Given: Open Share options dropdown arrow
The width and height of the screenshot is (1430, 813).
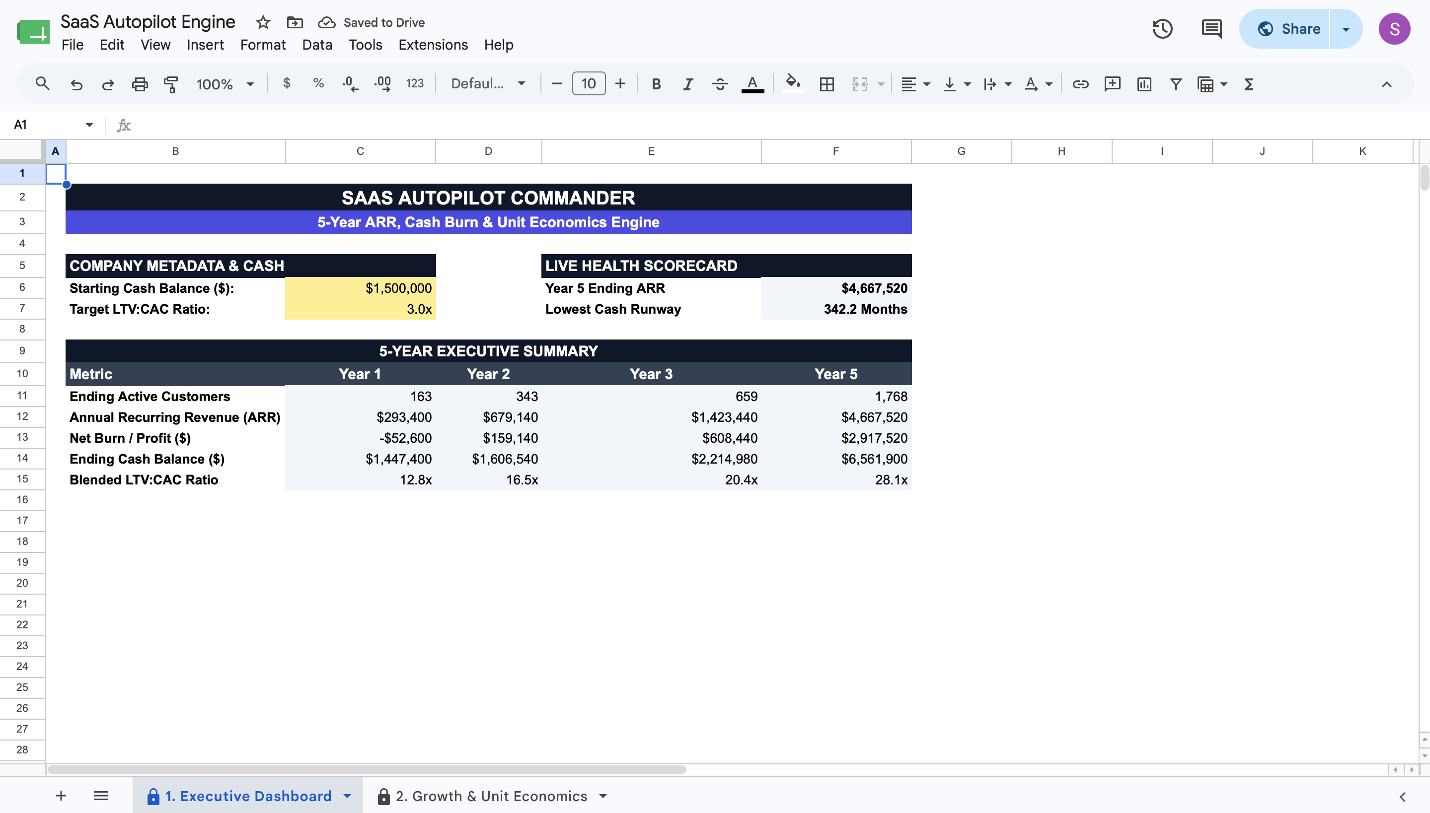Looking at the screenshot, I should [1346, 28].
